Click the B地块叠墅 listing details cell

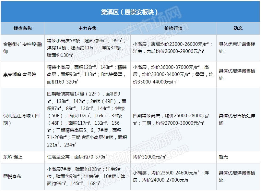[88, 74]
